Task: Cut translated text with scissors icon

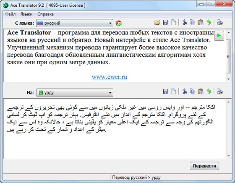Action: 185,91
